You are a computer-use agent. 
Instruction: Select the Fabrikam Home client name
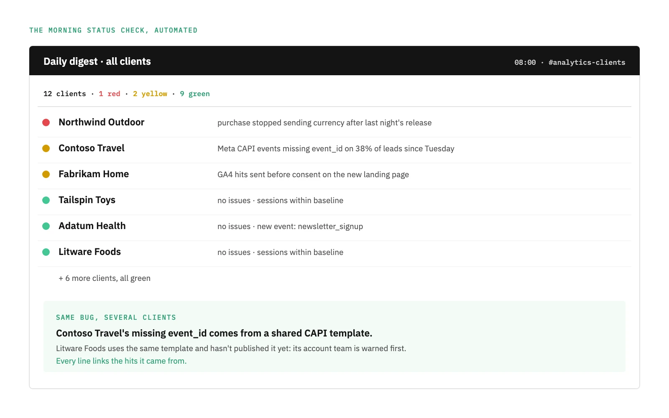pyautogui.click(x=94, y=174)
